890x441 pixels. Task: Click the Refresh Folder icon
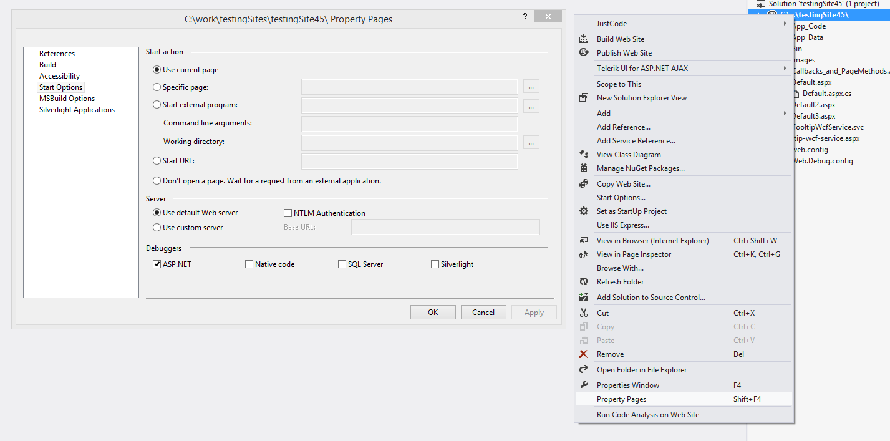584,281
